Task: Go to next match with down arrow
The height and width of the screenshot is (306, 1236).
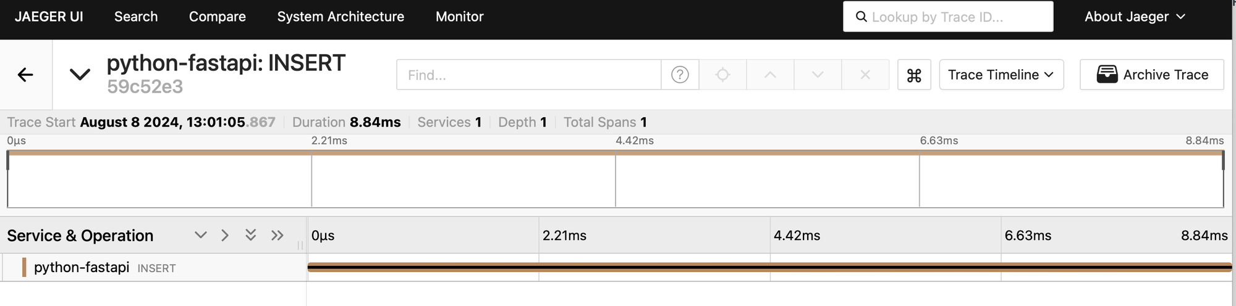Action: [x=818, y=75]
